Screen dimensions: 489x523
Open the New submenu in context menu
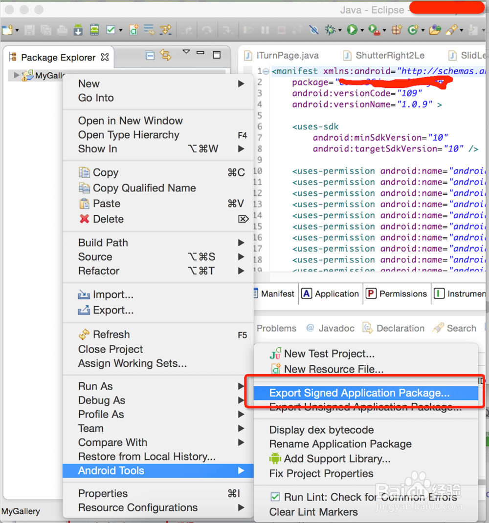coord(158,84)
